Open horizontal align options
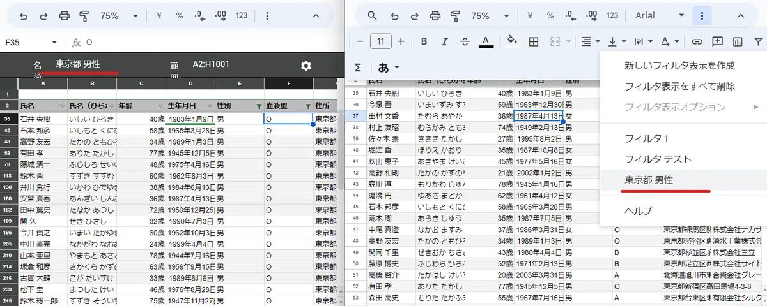The image size is (767, 306). tap(590, 41)
